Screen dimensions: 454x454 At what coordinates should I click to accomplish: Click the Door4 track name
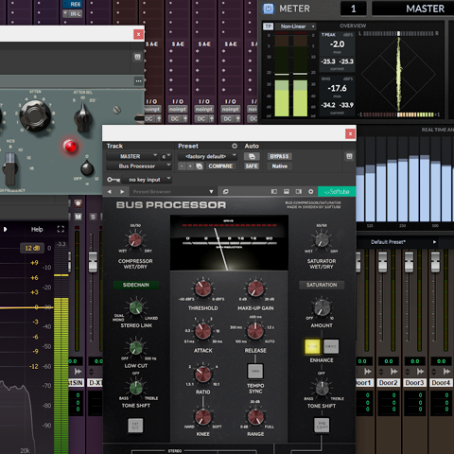click(x=441, y=383)
